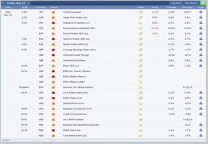Go to previous day arrow
Image resolution: width=208 pixels, height=144 pixels.
pos(3,3)
